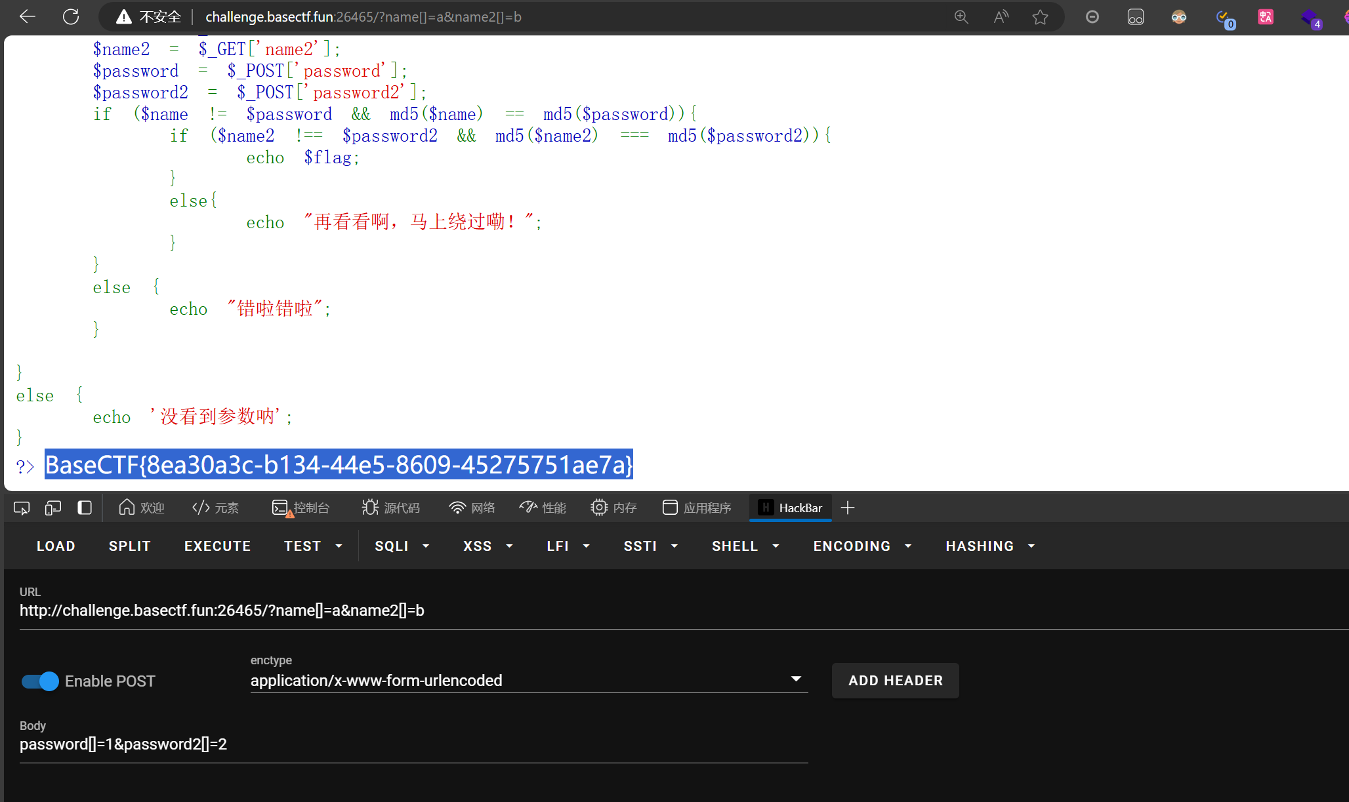
Task: Add a new DevTools tool with plus icon
Action: (x=848, y=508)
